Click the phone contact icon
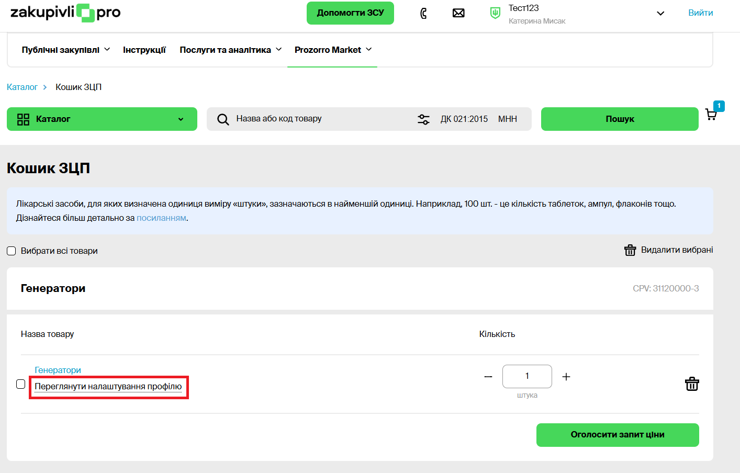Image resolution: width=740 pixels, height=473 pixels. point(423,13)
